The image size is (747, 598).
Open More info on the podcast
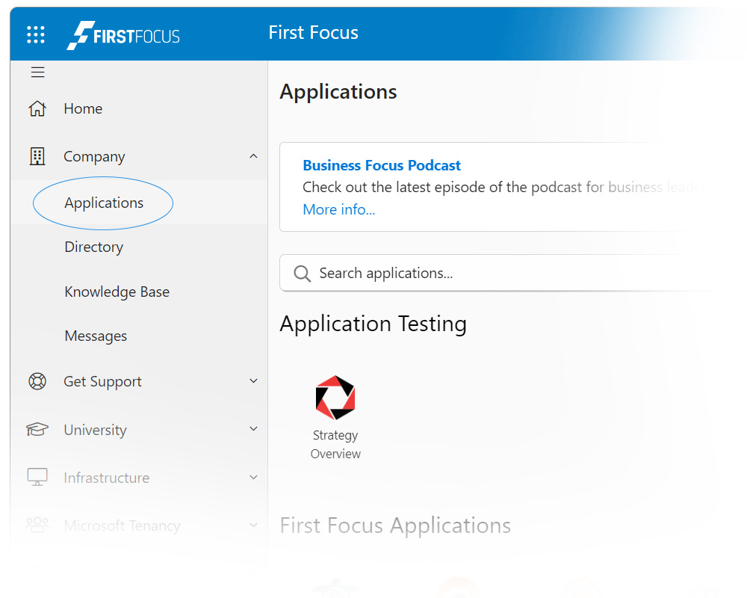[338, 209]
